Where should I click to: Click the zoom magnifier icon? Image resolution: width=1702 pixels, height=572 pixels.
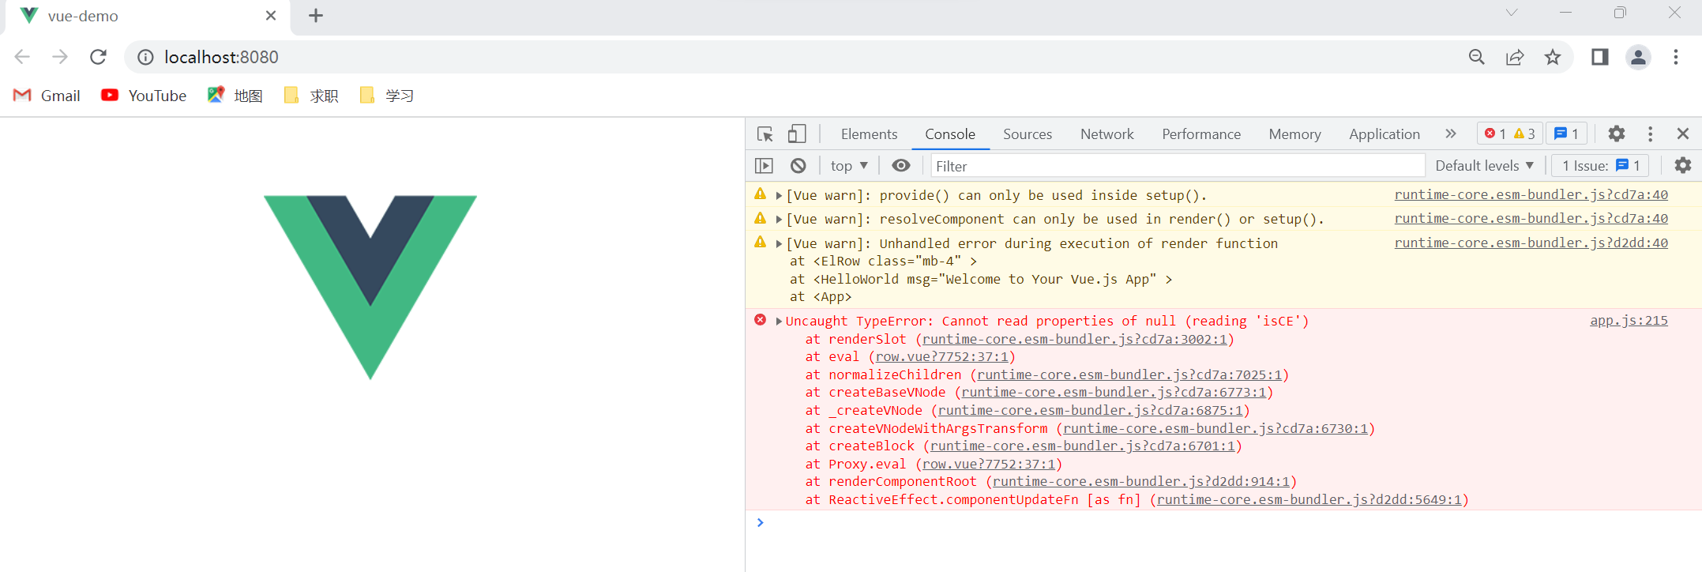[x=1477, y=57]
